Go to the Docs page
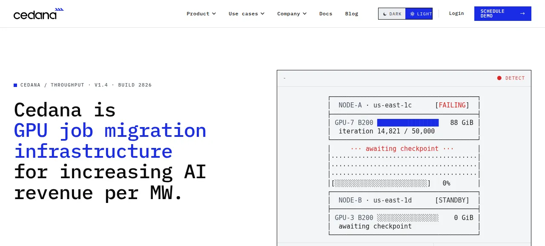The image size is (545, 246). (x=326, y=14)
